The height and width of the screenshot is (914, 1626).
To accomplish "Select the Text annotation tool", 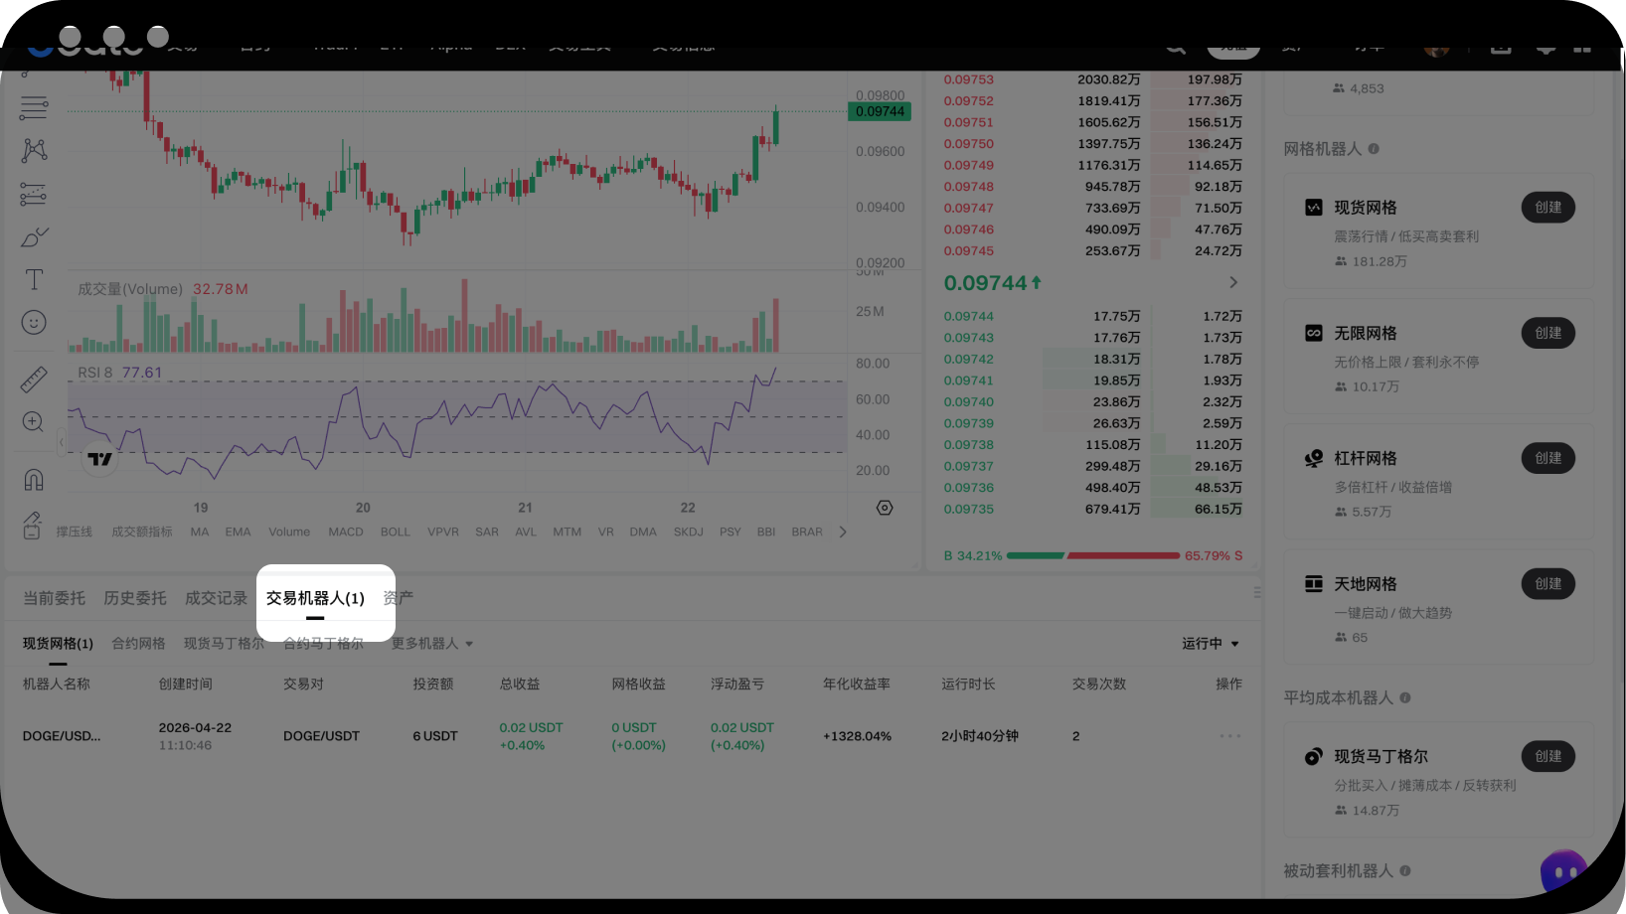I will [34, 280].
